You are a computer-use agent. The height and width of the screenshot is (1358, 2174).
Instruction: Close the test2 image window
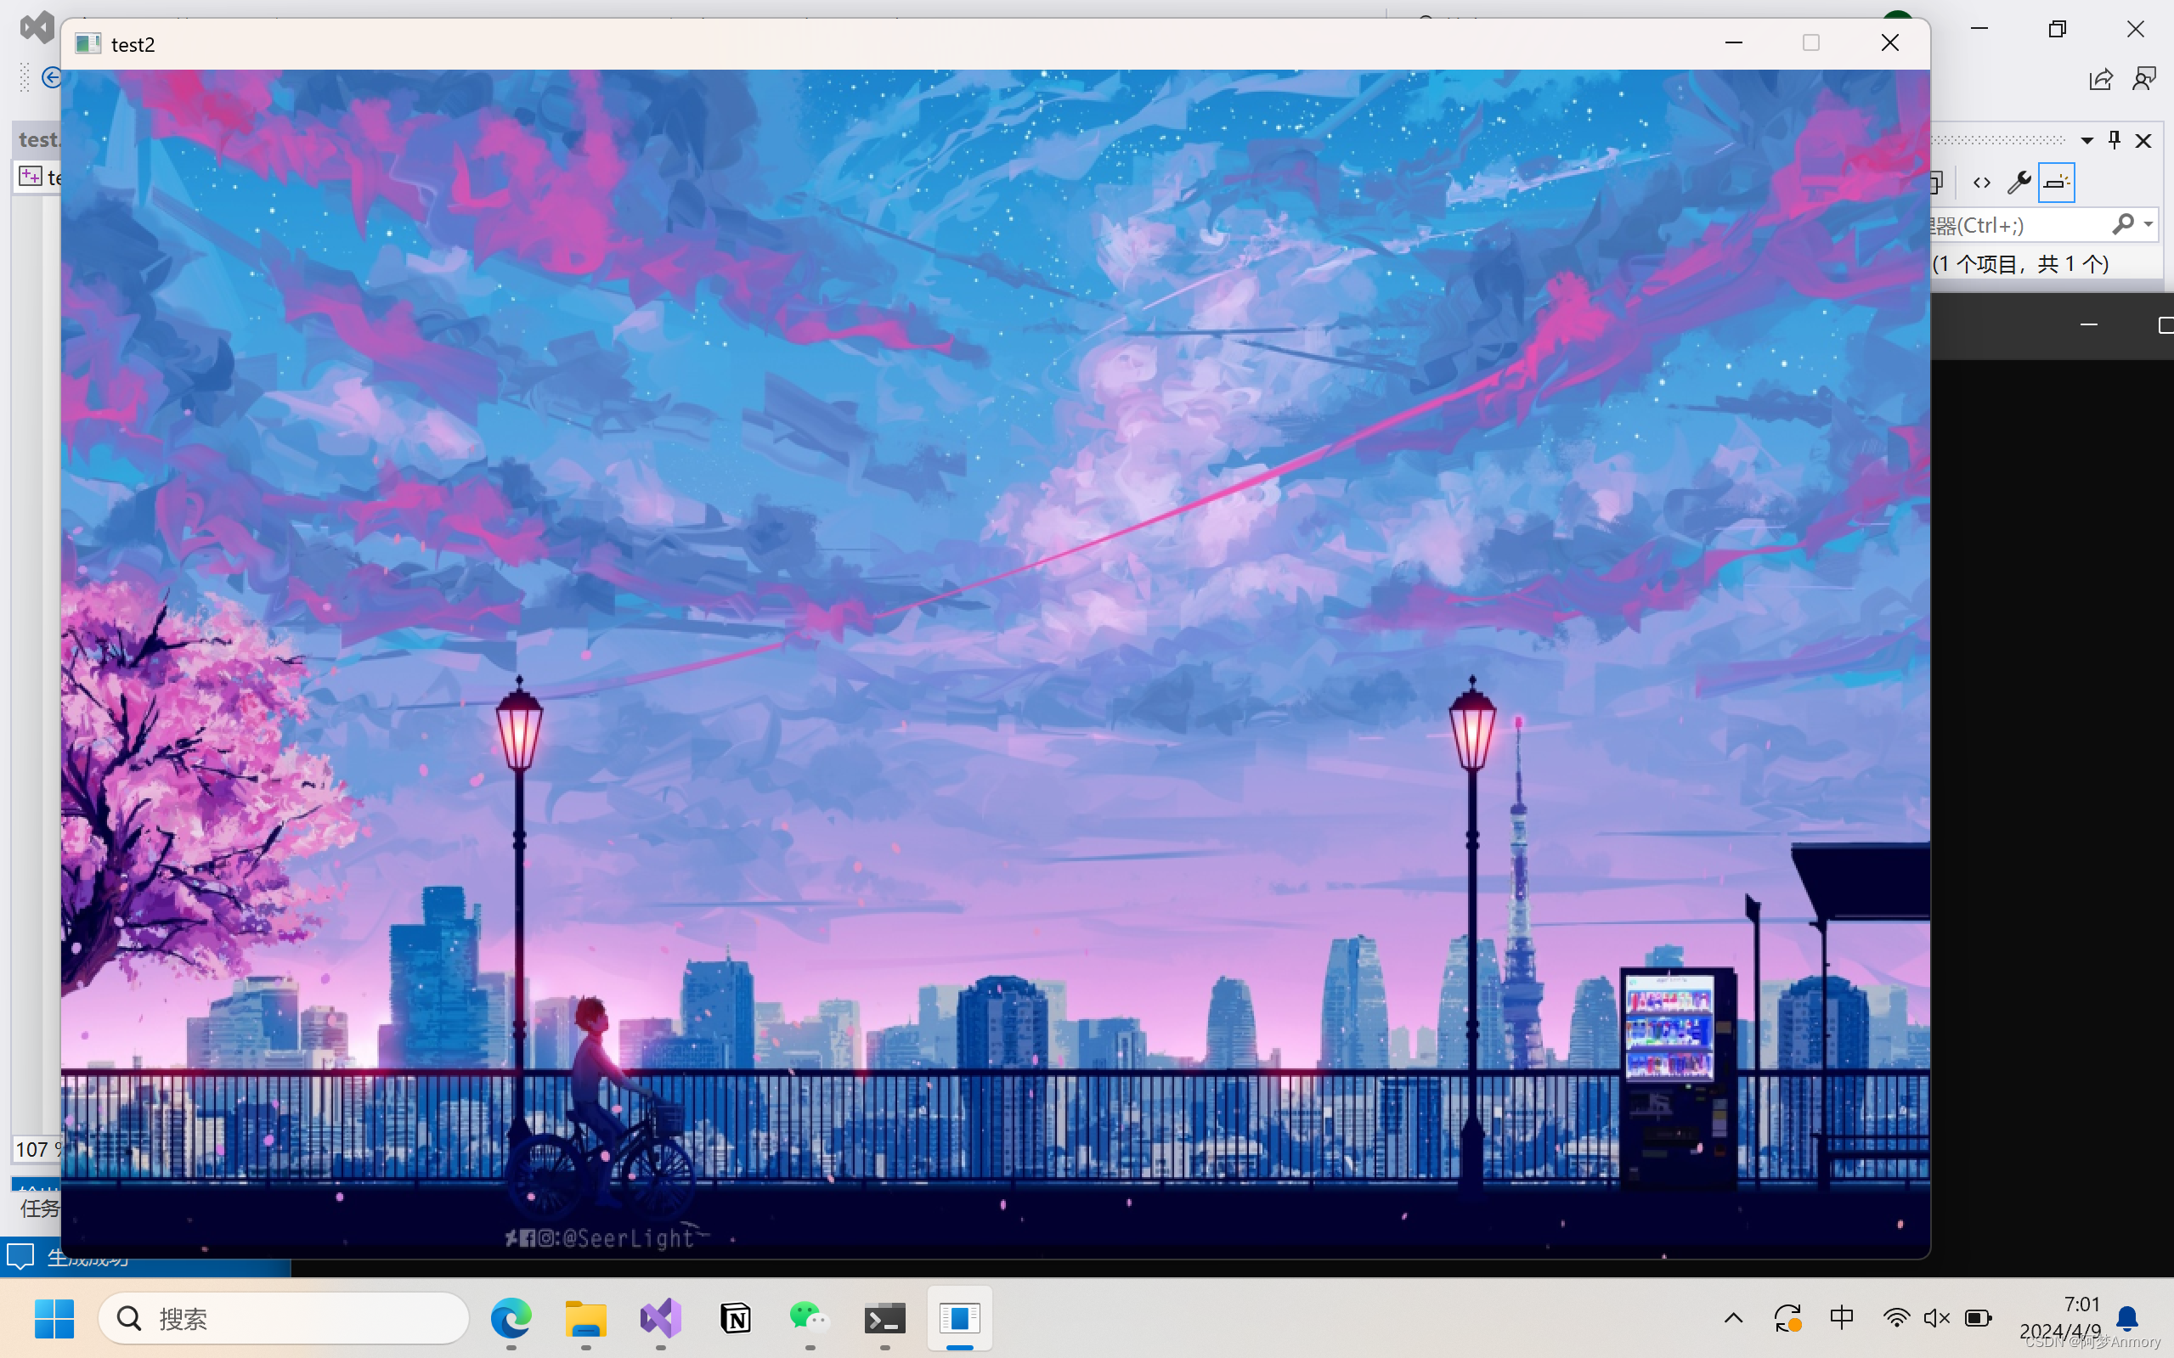click(1889, 42)
